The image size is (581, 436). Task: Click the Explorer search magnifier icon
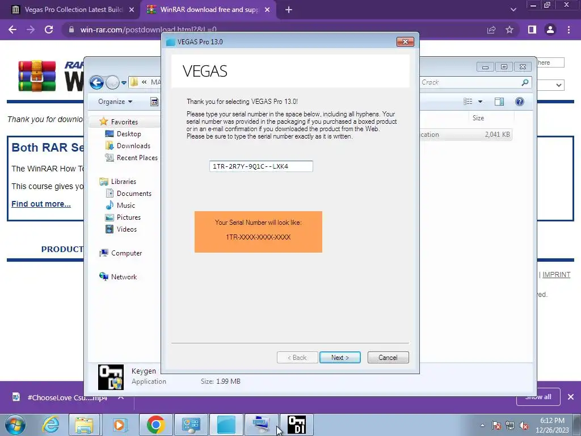click(x=525, y=82)
